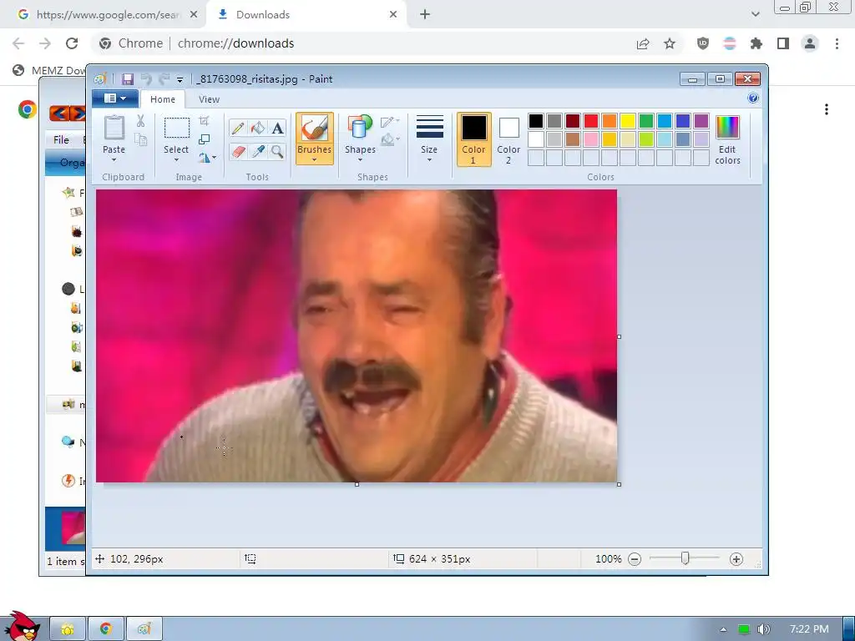855x641 pixels.
Task: Open the Paint Help question mark icon
Action: [x=753, y=98]
